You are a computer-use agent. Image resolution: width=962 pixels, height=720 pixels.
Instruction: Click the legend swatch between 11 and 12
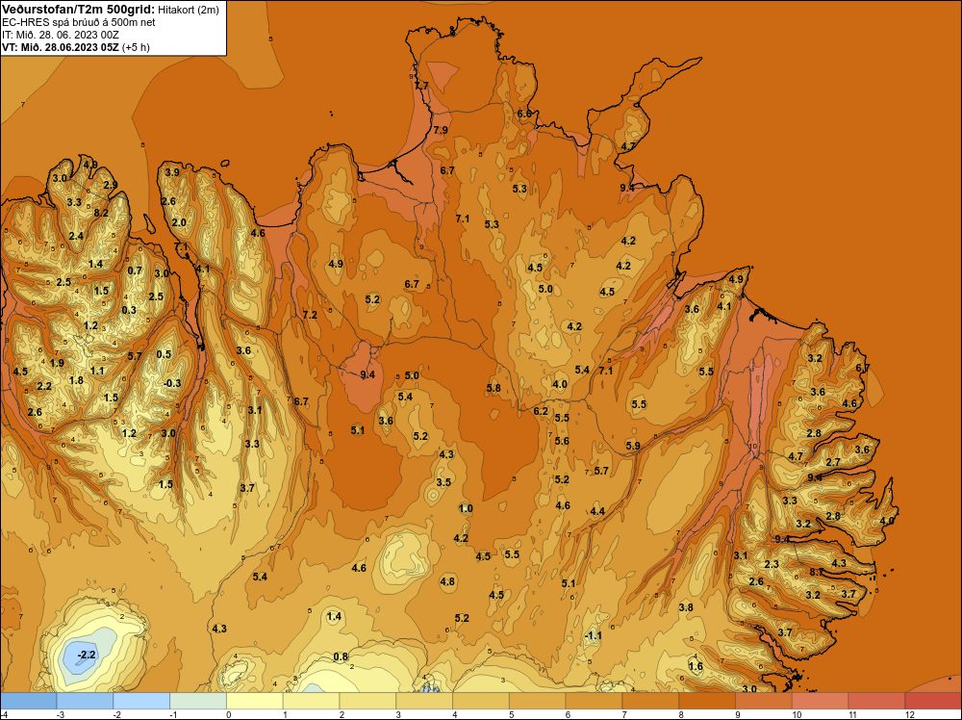pos(876,701)
